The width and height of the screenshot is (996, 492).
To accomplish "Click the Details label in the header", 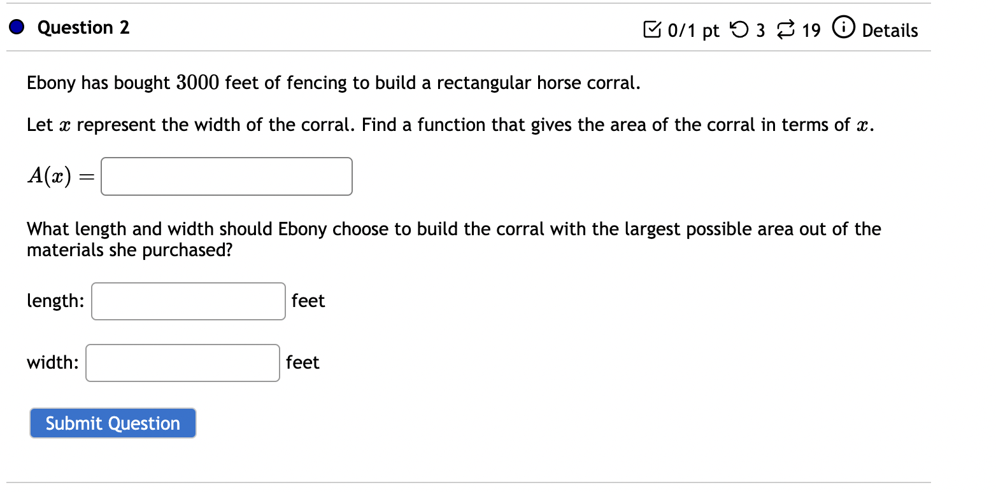I will [890, 30].
